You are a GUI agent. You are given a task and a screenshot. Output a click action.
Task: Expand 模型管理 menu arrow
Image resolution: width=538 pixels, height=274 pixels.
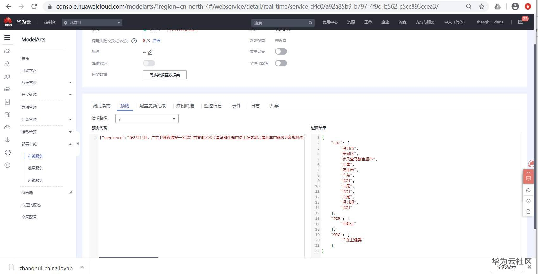[x=70, y=132]
